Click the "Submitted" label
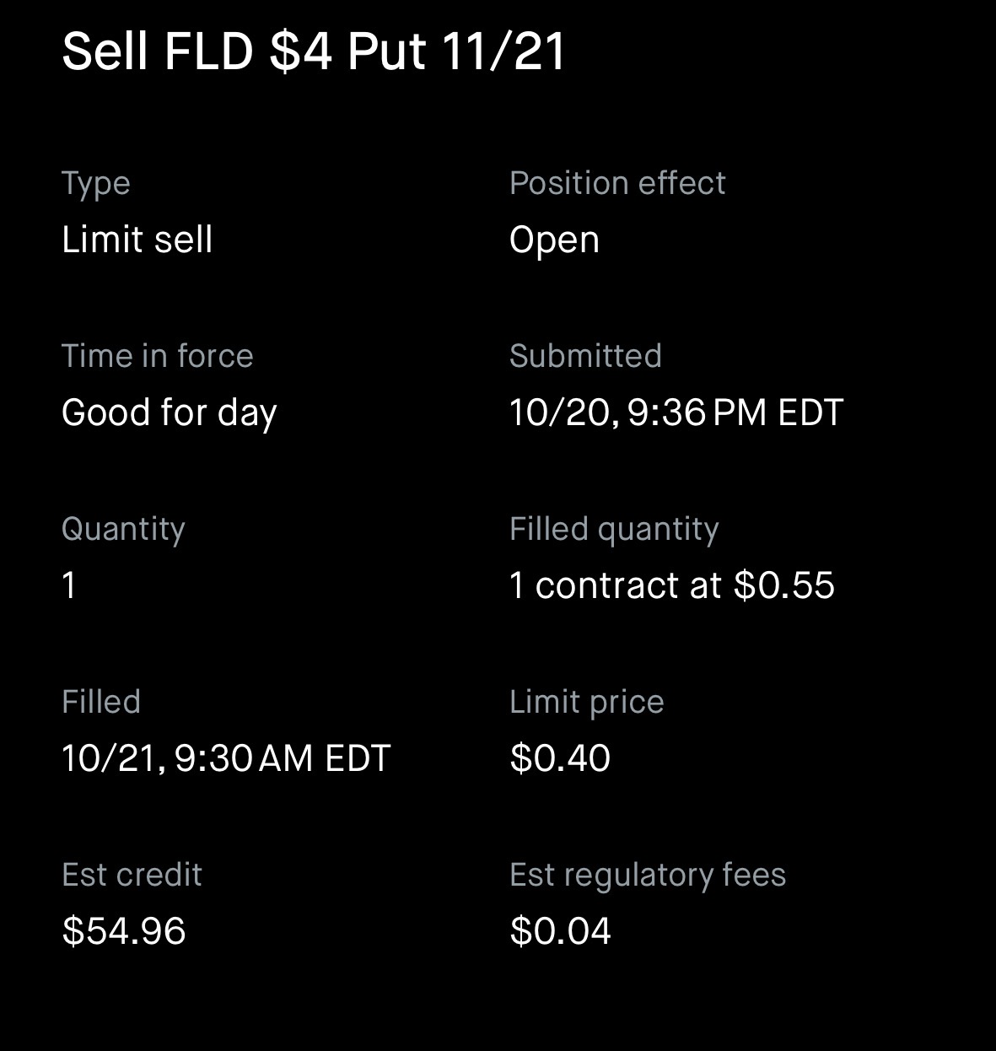This screenshot has width=996, height=1051. tap(585, 356)
